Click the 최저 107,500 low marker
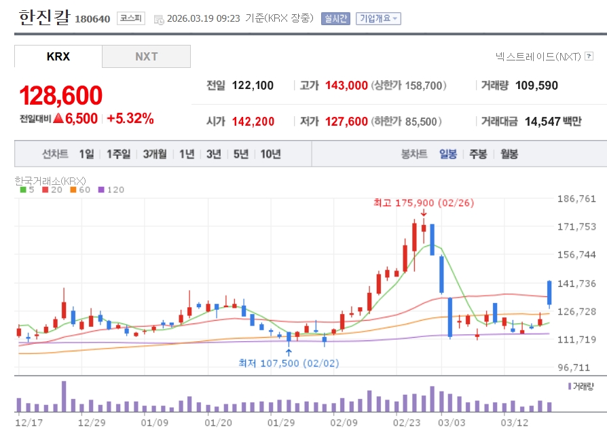 tap(289, 364)
